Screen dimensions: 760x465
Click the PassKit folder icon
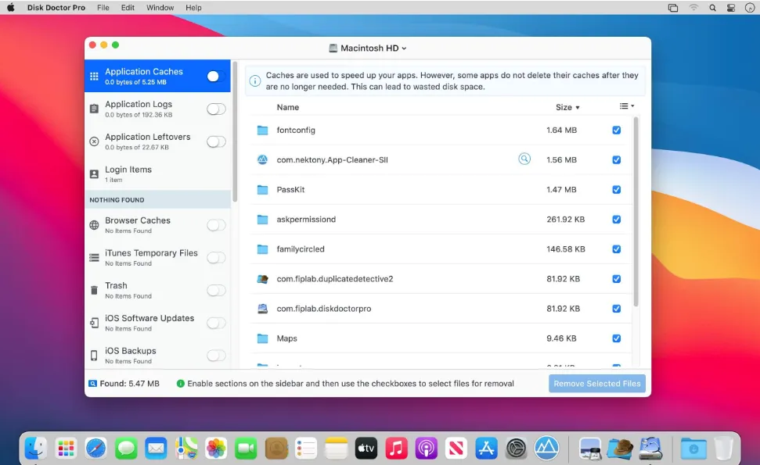click(x=262, y=190)
